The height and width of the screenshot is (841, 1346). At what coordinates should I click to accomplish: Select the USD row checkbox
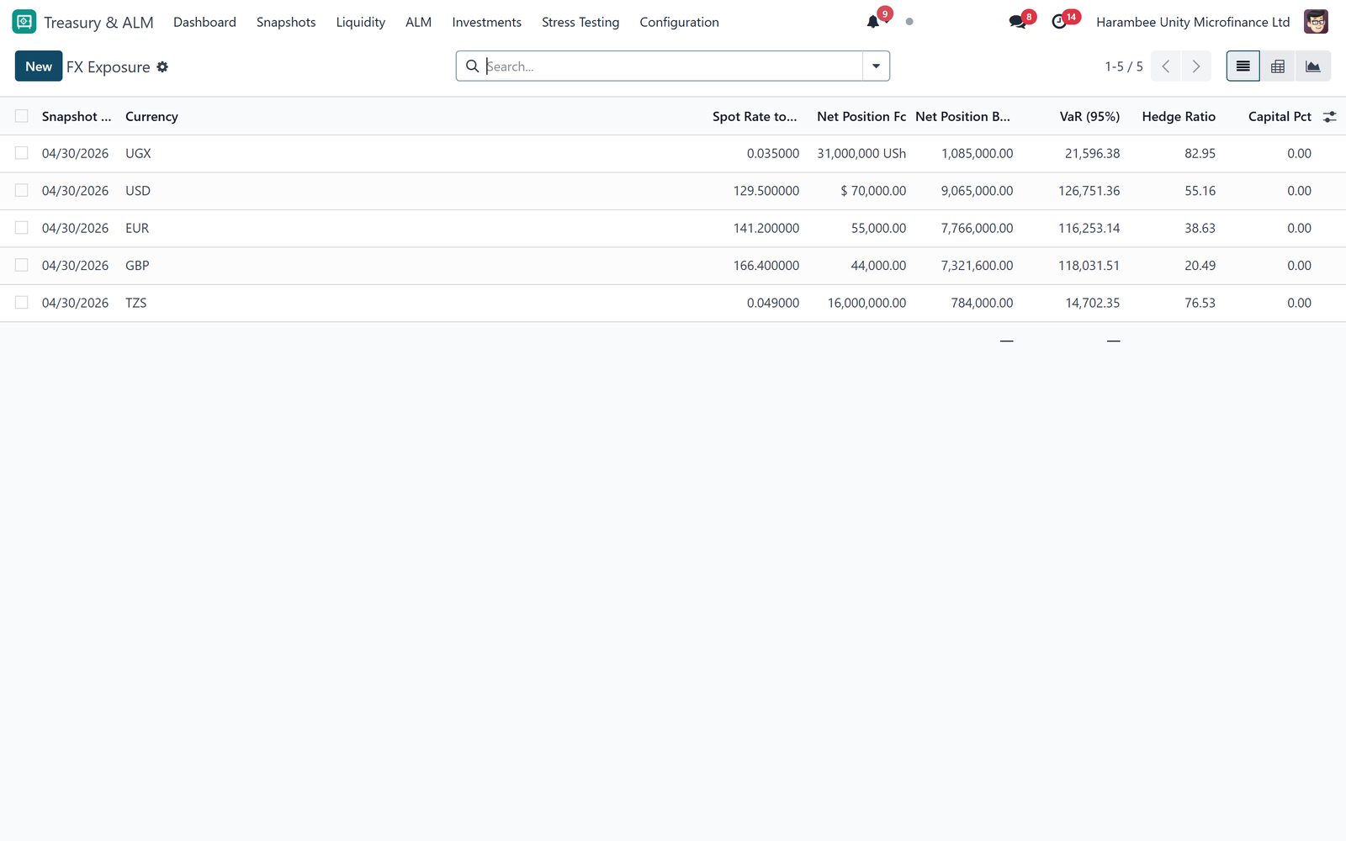coord(22,190)
